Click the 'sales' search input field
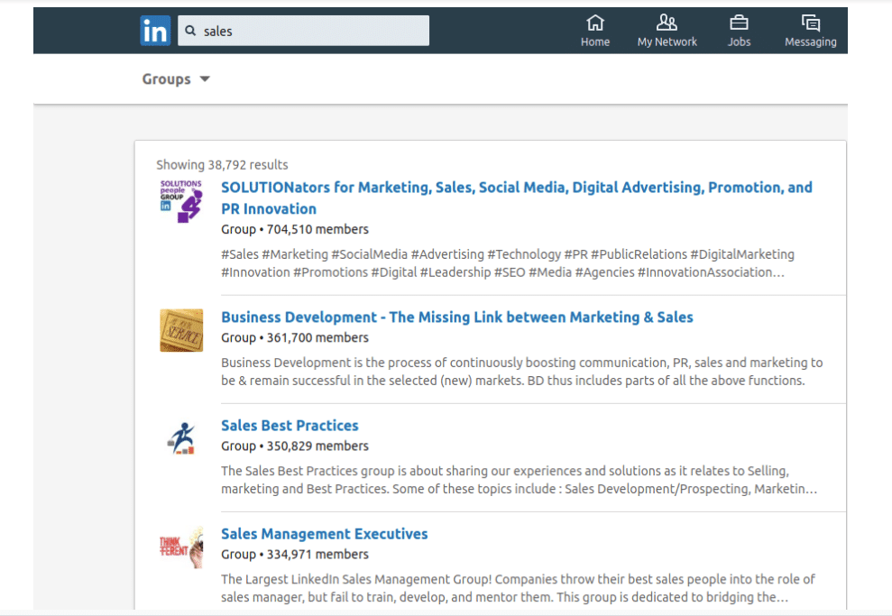This screenshot has width=892, height=616. click(x=303, y=31)
